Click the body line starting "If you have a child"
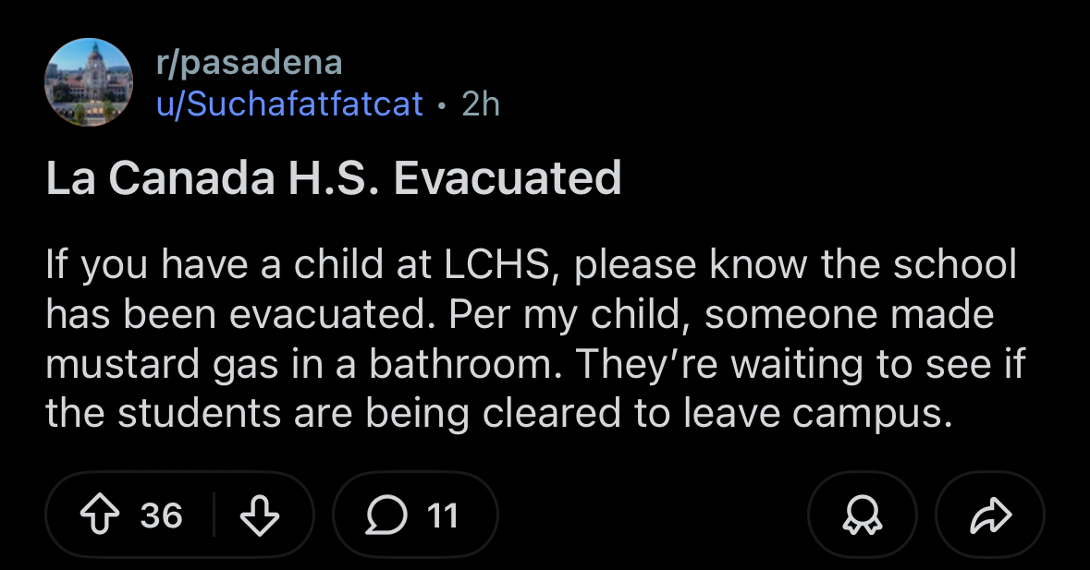1090x570 pixels. pyautogui.click(x=530, y=266)
